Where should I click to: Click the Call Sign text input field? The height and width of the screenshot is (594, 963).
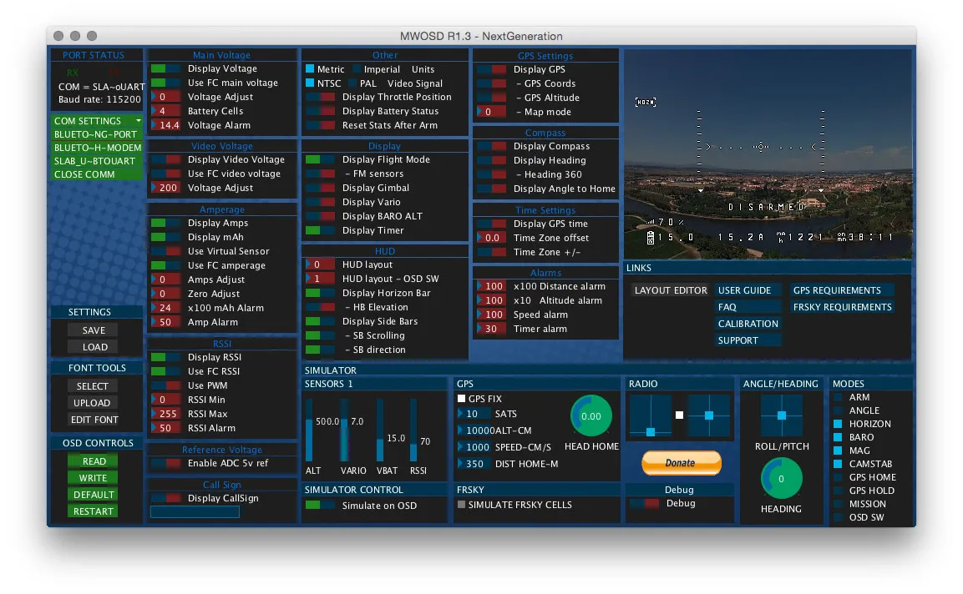point(195,511)
